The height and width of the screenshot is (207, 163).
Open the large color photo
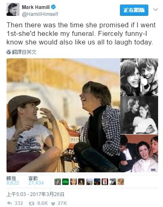[x=63, y=115]
